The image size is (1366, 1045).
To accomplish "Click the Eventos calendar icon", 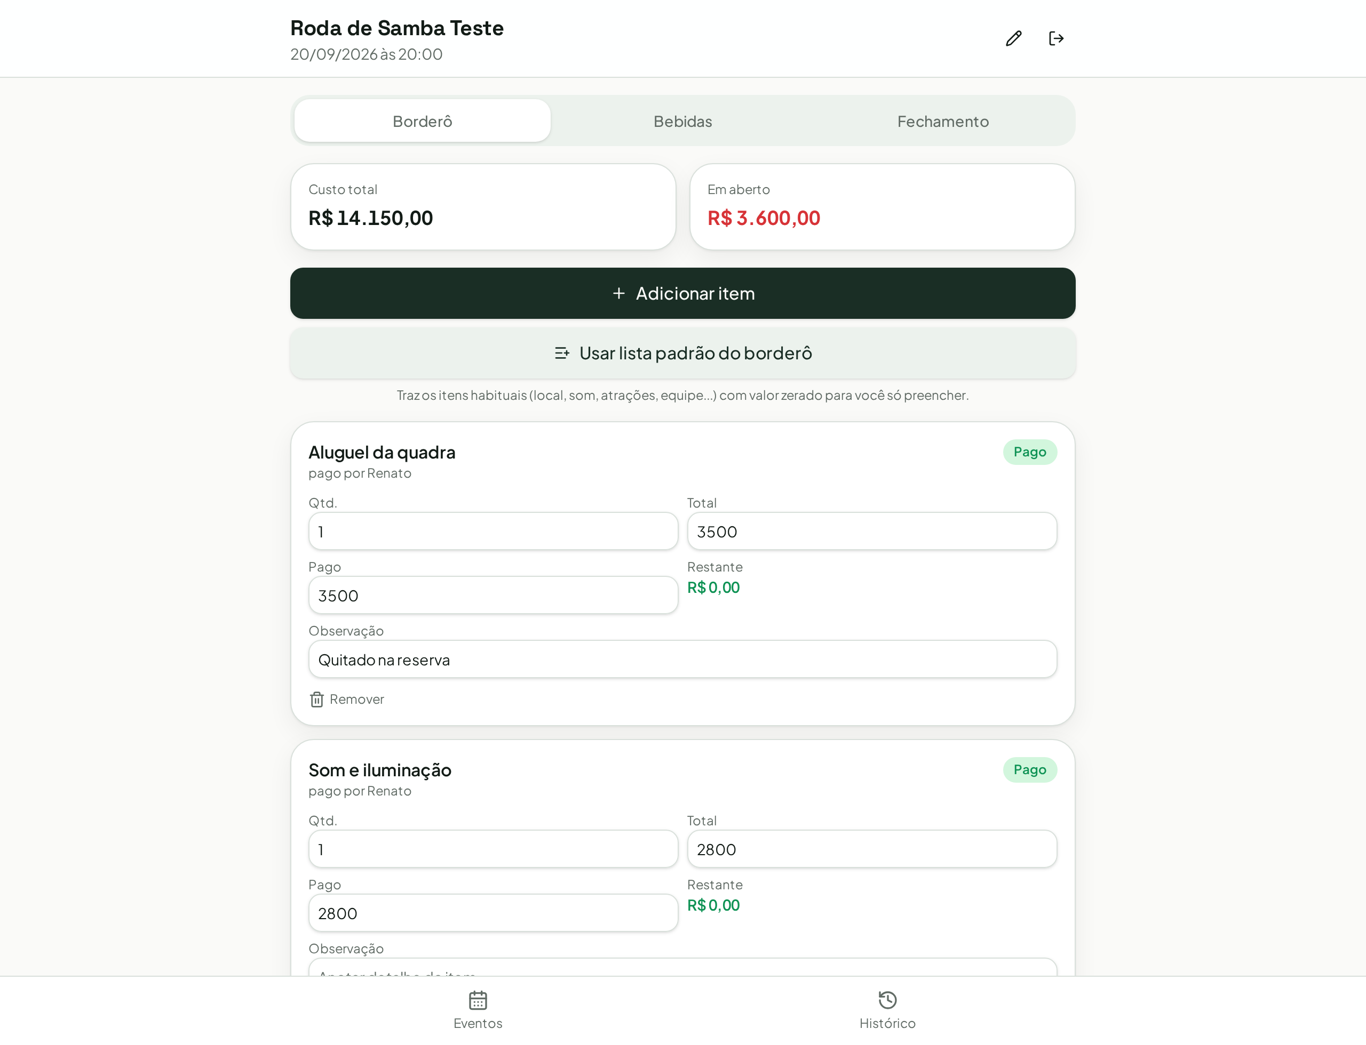I will [478, 1000].
